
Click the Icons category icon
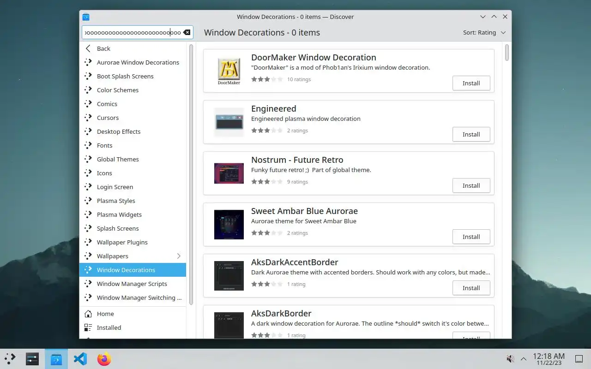[88, 173]
